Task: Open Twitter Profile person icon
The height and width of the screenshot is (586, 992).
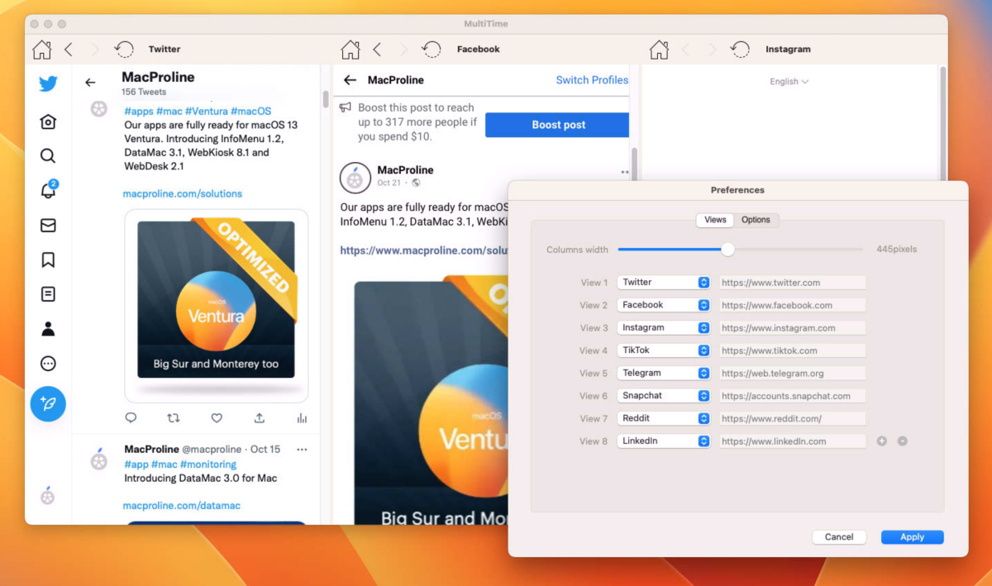Action: pos(48,329)
